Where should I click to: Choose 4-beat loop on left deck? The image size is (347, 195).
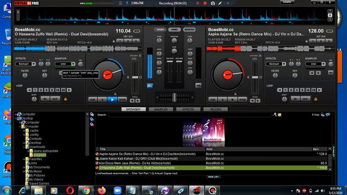point(46,90)
